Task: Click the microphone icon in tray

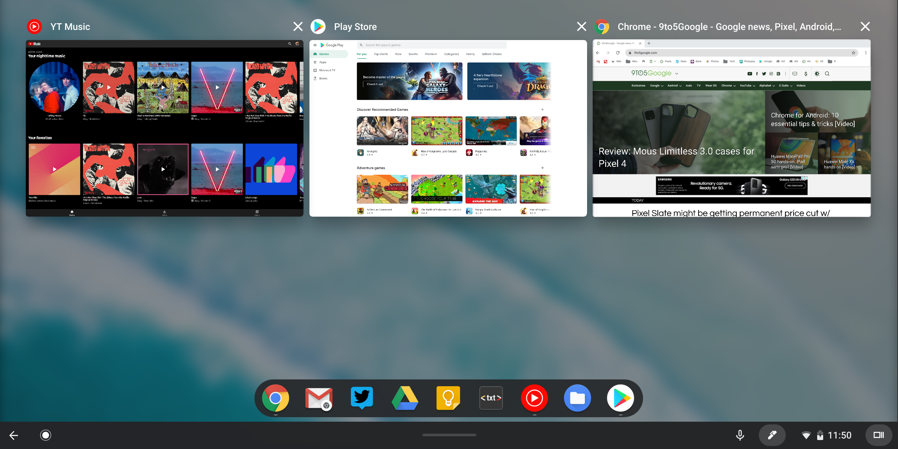Action: tap(740, 435)
